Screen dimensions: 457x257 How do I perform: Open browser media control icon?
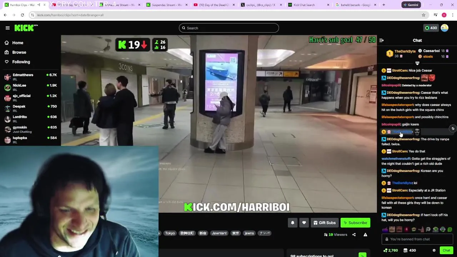click(436, 15)
